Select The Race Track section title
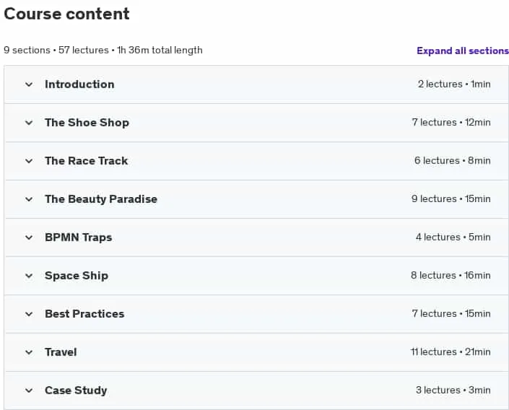This screenshot has width=509, height=410. tap(87, 161)
